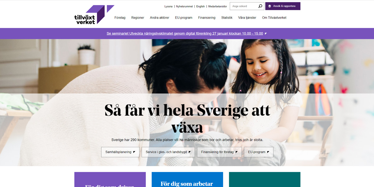The height and width of the screenshot is (187, 374).
Task: Switch to the English version link
Action: coord(200,7)
